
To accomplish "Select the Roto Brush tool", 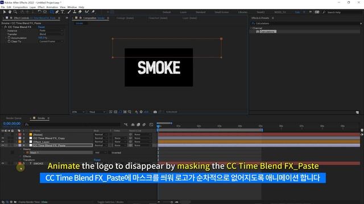I will pos(87,12).
